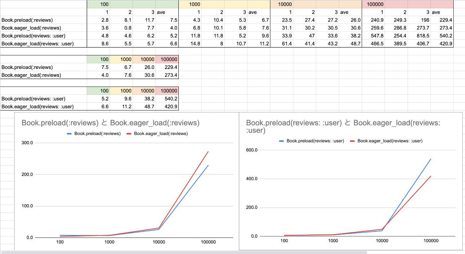Click the 300.0 axis label in left chart
Viewport: 465px width, 254px height.
click(x=27, y=143)
